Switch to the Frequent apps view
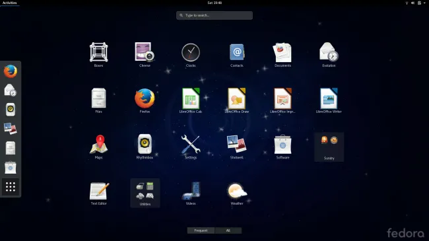 (201, 230)
